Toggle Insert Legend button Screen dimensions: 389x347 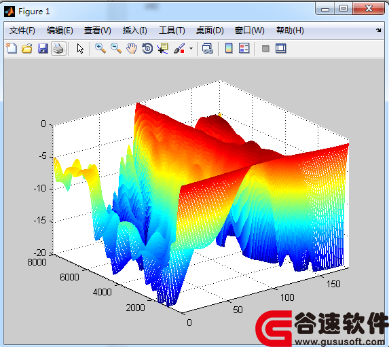(x=244, y=48)
